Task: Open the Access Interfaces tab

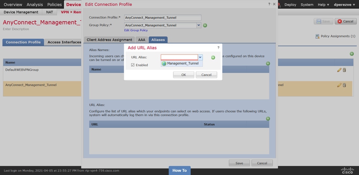Action: (x=64, y=42)
